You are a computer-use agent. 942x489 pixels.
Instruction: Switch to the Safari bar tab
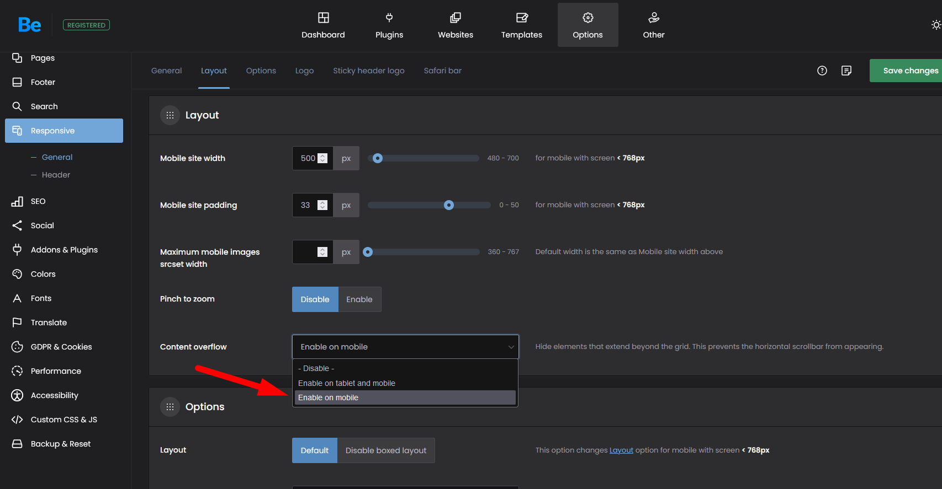(443, 71)
